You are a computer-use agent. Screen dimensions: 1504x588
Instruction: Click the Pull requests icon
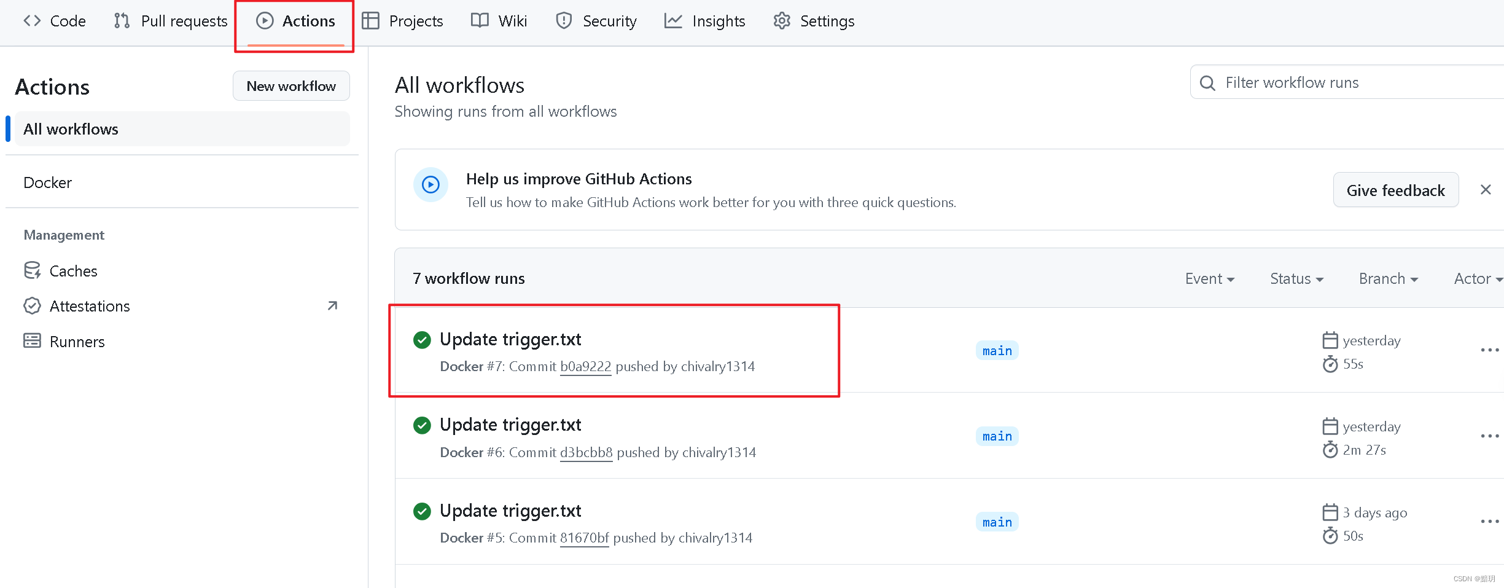(122, 21)
